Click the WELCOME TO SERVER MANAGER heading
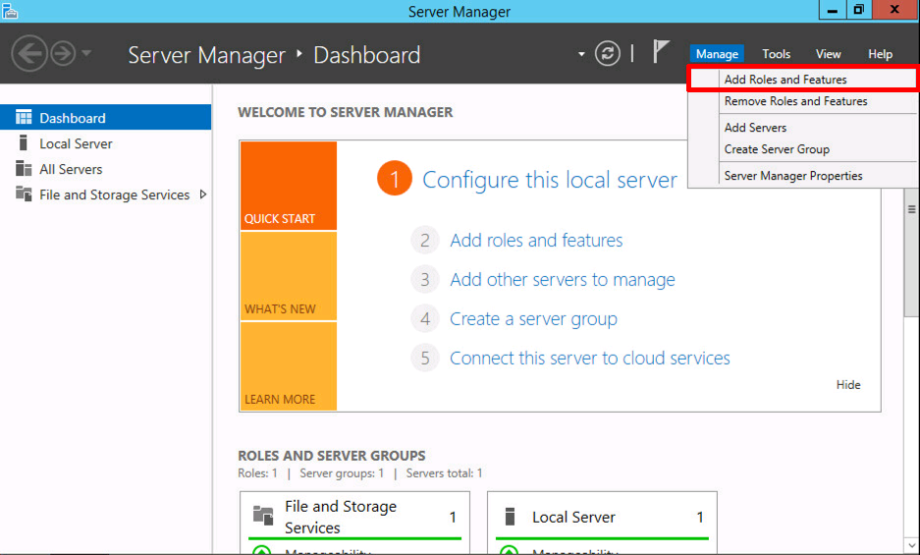This screenshot has height=555, width=920. (x=345, y=112)
